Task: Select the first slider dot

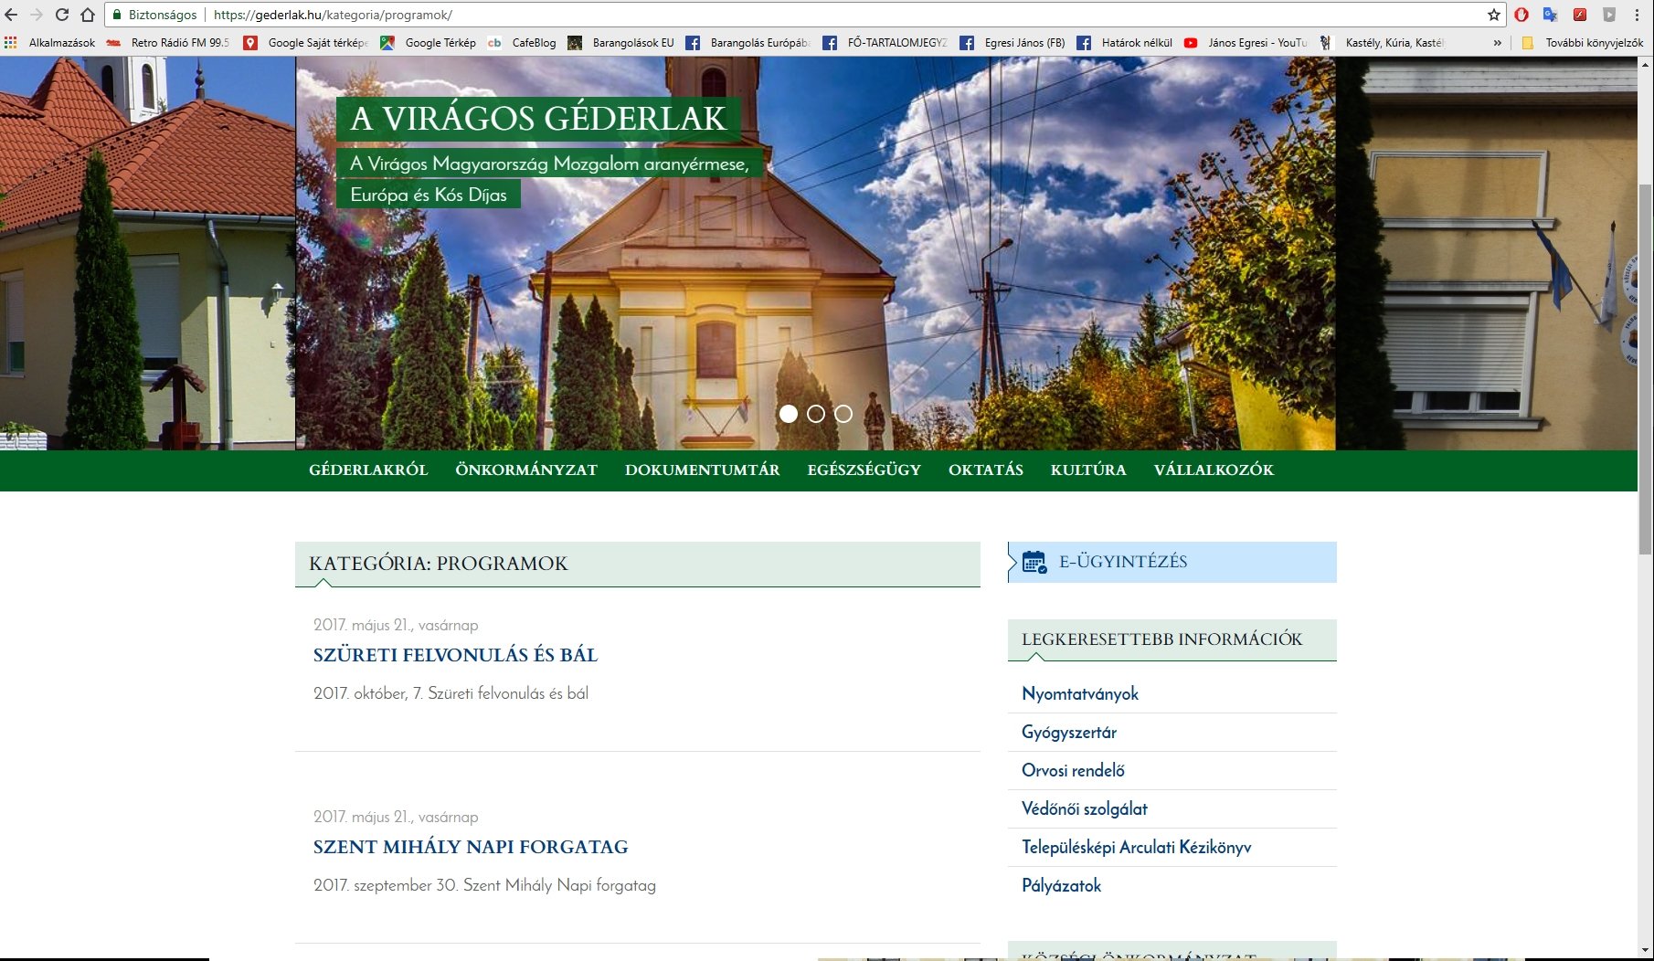Action: [x=789, y=414]
